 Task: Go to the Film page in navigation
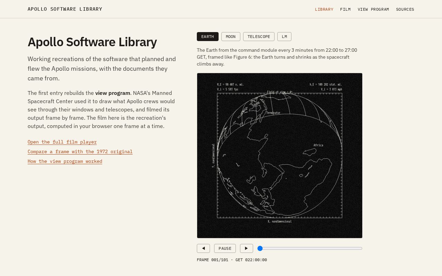pos(345,9)
